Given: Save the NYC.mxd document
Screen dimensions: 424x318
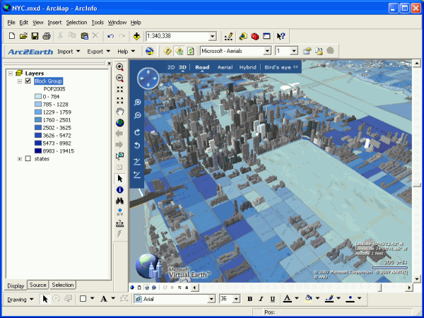Looking at the screenshot, I should [x=35, y=36].
